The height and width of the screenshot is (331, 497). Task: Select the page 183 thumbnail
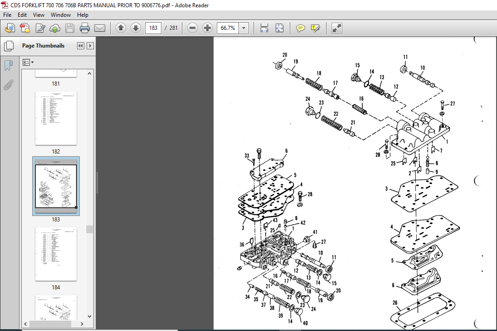point(56,186)
